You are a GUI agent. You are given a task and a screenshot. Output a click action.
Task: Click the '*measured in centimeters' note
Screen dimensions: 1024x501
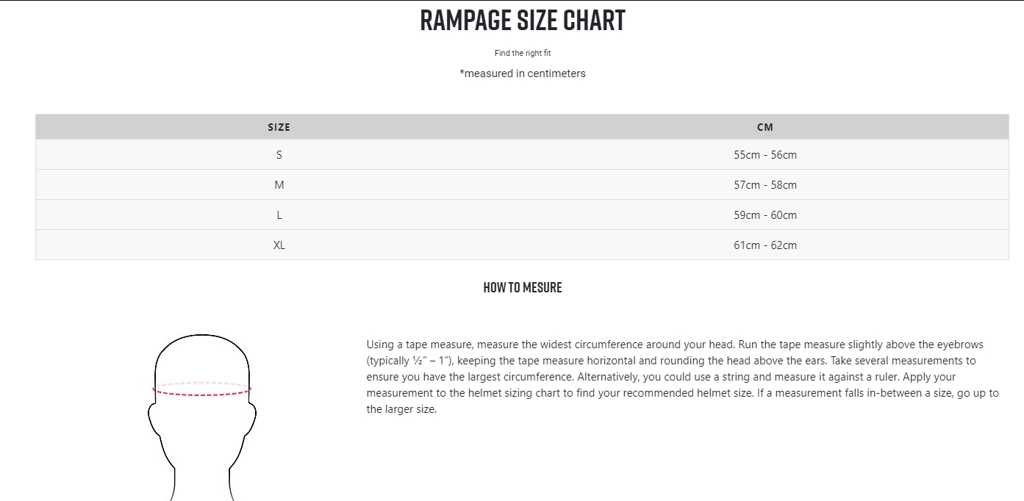pyautogui.click(x=523, y=73)
